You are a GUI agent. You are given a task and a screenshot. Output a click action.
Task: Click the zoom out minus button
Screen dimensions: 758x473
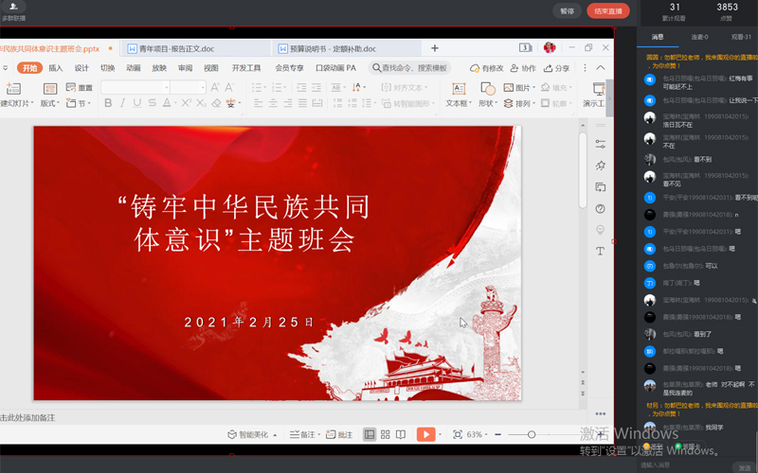pos(498,434)
